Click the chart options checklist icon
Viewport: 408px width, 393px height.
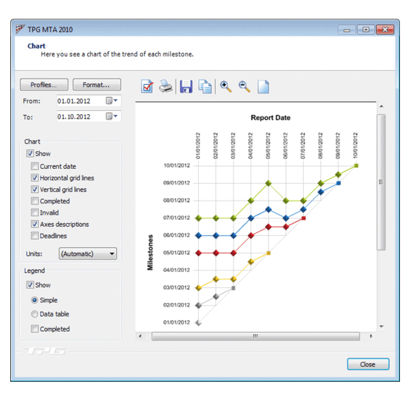[x=147, y=87]
